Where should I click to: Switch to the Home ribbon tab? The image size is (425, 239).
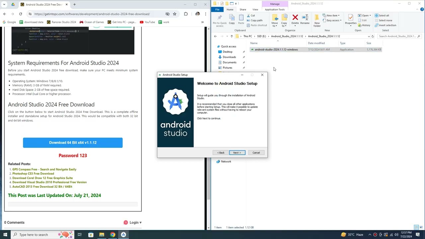coord(230,9)
